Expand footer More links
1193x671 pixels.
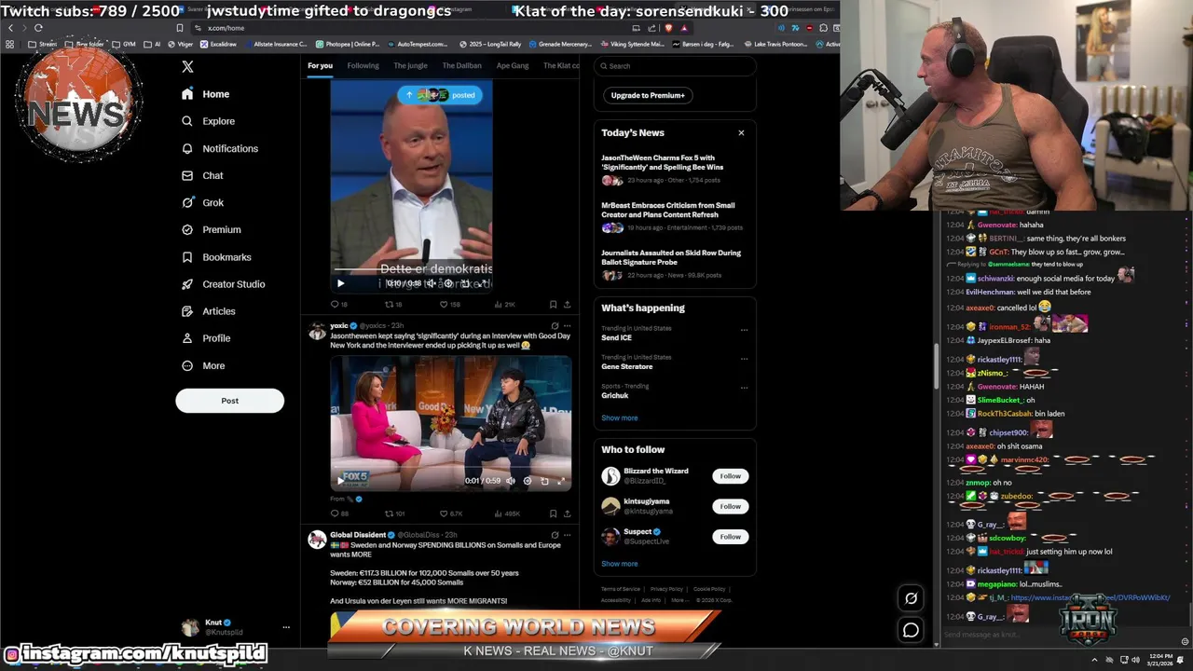[679, 600]
